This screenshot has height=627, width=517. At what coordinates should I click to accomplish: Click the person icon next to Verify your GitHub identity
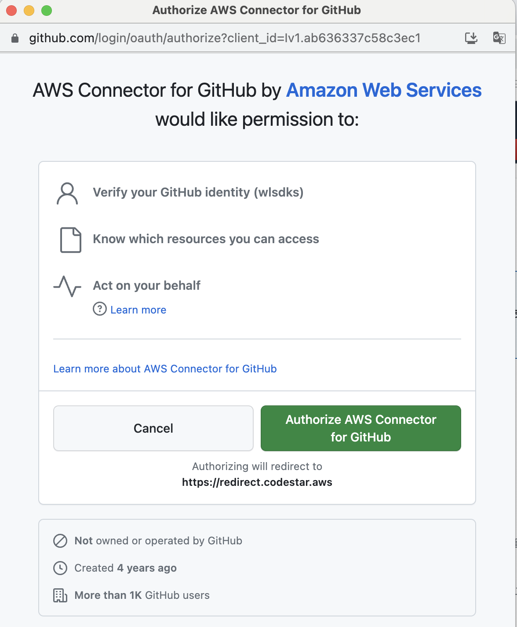click(67, 193)
